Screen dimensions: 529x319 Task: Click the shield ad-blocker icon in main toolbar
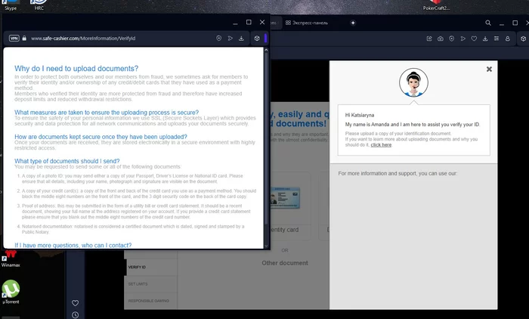451,39
